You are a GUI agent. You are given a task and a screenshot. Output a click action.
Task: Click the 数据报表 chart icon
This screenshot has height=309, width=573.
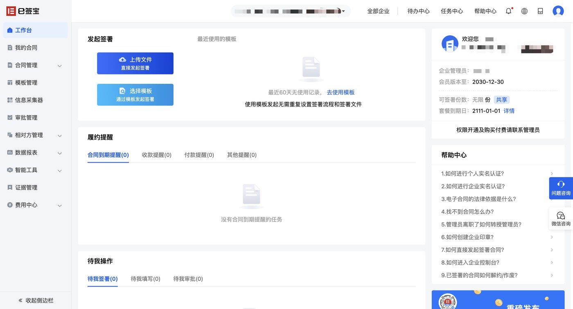[x=10, y=152]
